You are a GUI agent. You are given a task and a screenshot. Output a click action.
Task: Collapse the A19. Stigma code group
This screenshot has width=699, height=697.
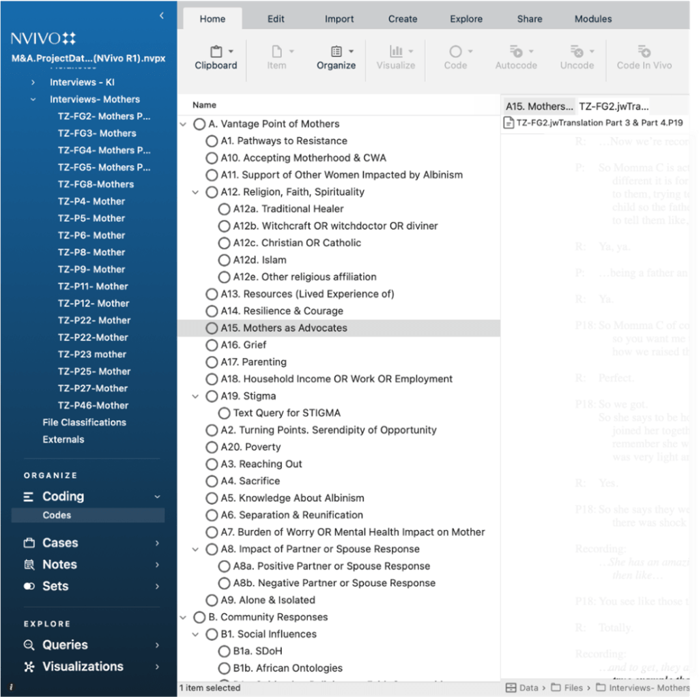pos(195,396)
